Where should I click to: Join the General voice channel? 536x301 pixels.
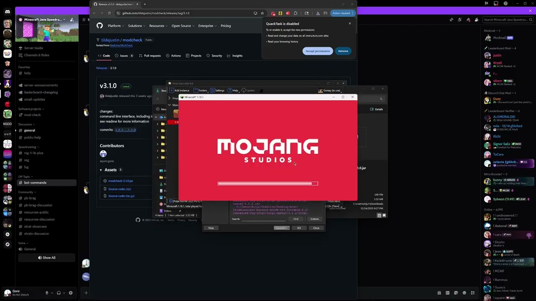click(30, 249)
